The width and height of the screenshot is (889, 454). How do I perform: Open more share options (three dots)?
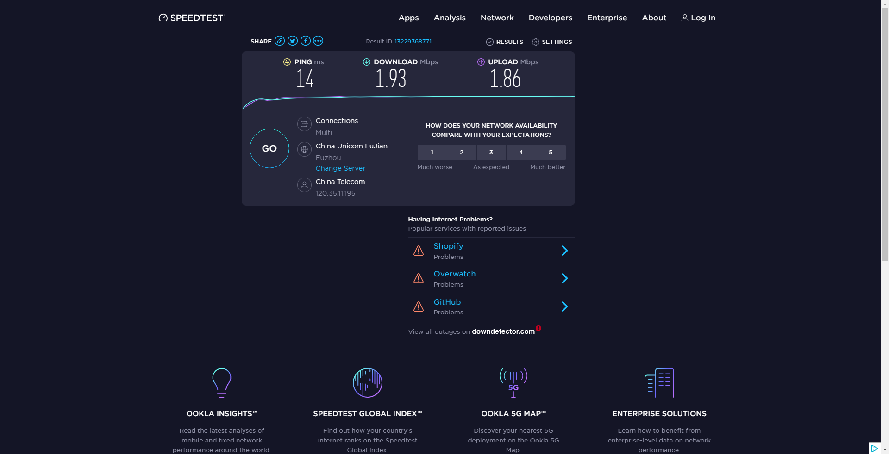coord(318,41)
